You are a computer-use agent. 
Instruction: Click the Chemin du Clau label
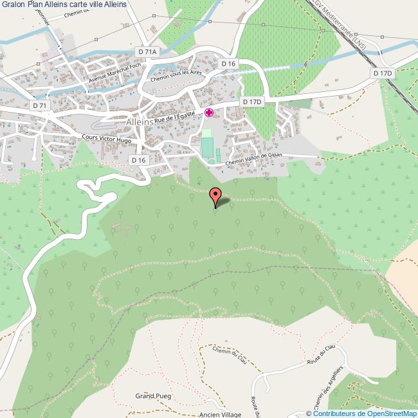point(230,355)
